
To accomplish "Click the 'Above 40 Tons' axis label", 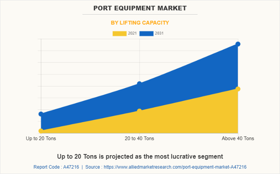I will (238, 138).
